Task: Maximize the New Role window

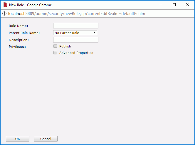Action: pos(174,5)
